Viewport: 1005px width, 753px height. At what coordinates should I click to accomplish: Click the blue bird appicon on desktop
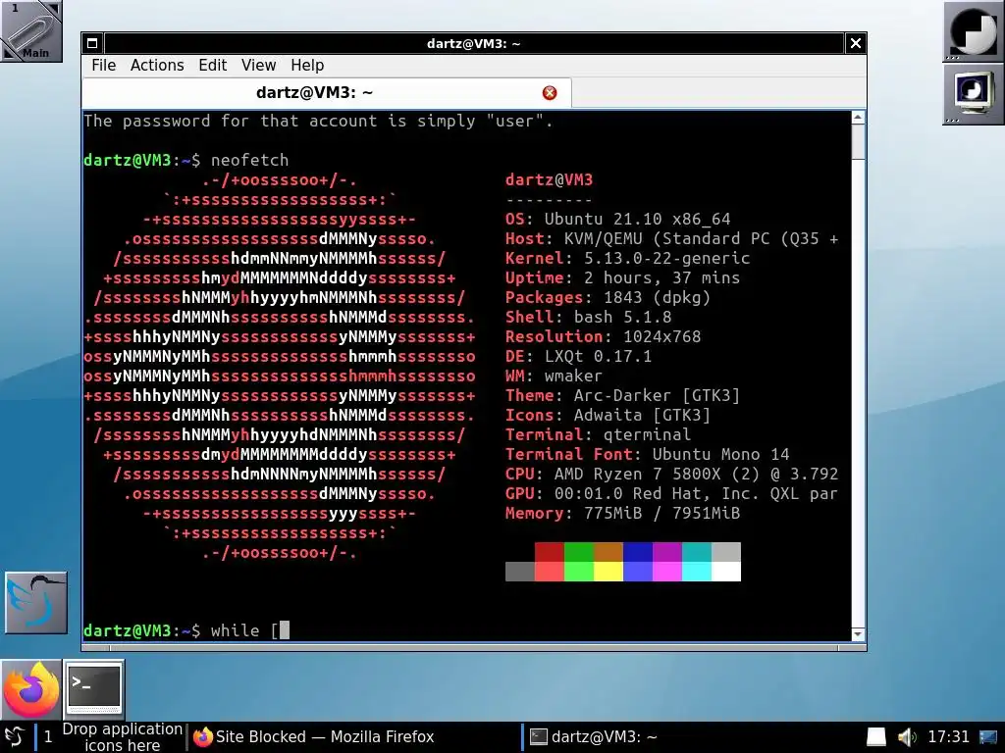point(36,603)
